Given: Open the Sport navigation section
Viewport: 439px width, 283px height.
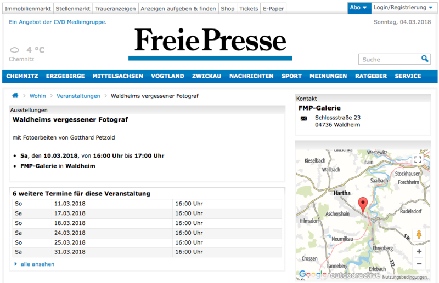Looking at the screenshot, I should 291,76.
